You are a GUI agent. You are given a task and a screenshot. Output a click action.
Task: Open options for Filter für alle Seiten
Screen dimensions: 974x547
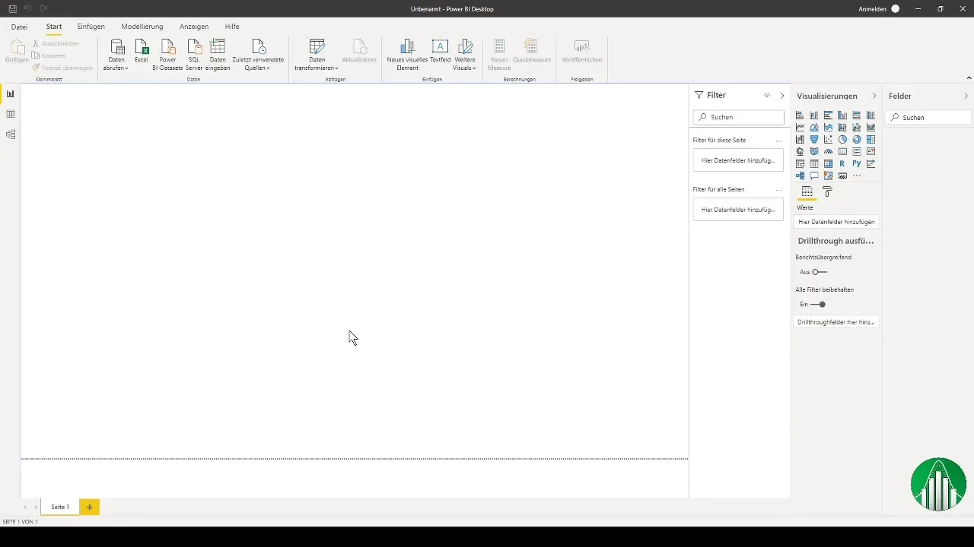[778, 189]
